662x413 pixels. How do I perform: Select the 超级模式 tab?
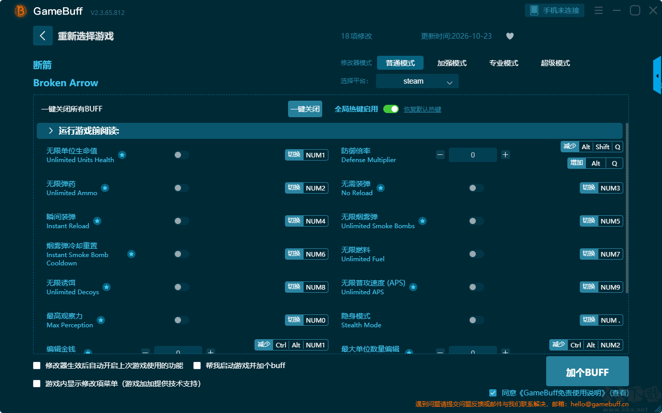(x=555, y=63)
